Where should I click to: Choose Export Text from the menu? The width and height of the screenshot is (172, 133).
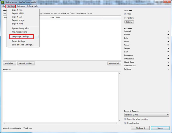(17, 10)
